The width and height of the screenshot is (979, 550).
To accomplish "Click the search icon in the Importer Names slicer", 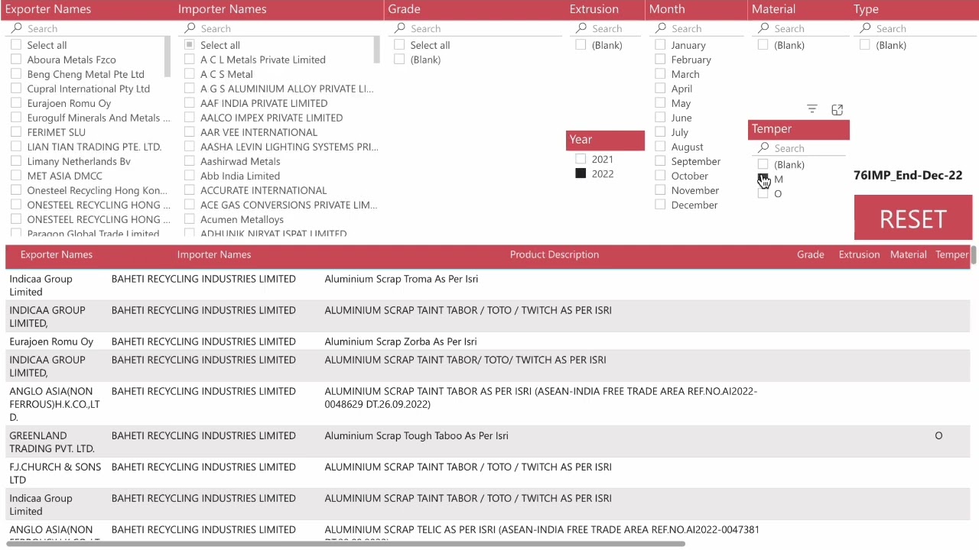I will [x=190, y=28].
